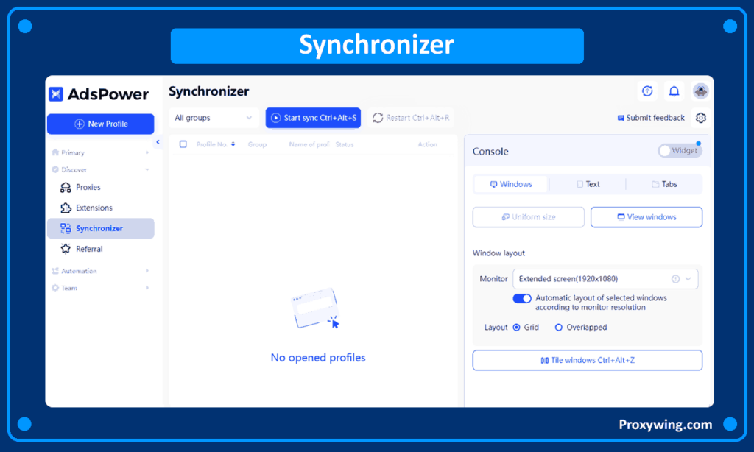Collapse sidebar using the arrow handle
This screenshot has width=754, height=452.
[x=158, y=142]
